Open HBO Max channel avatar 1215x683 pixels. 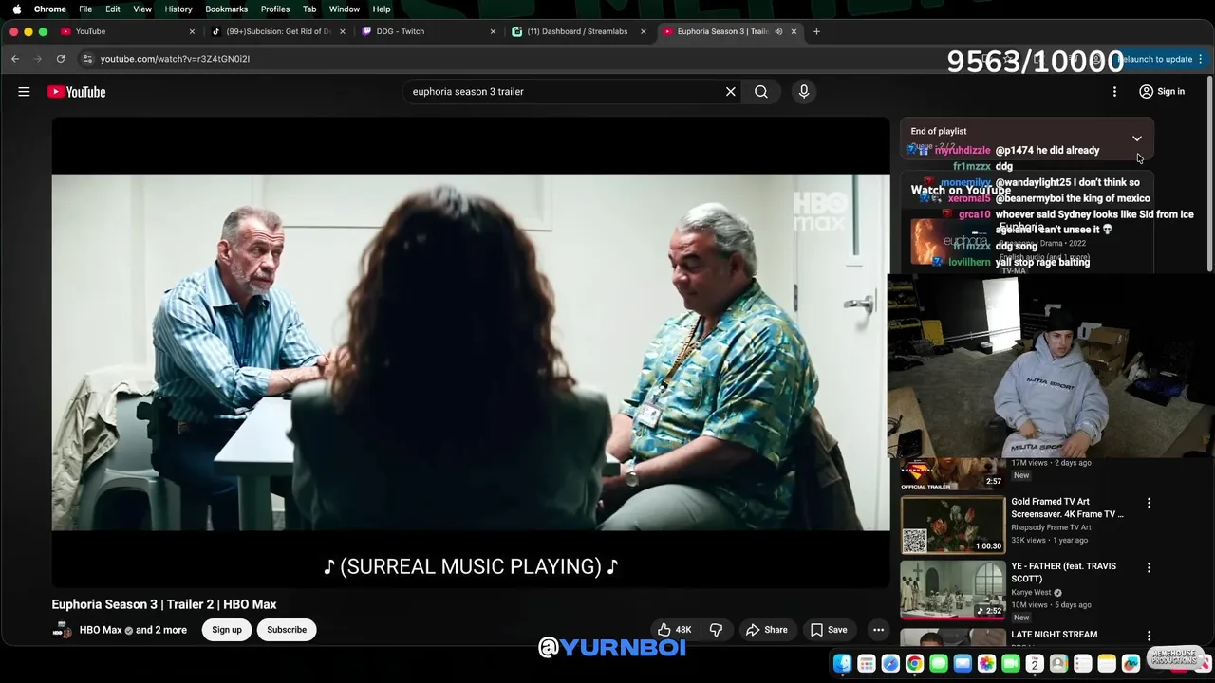[62, 630]
